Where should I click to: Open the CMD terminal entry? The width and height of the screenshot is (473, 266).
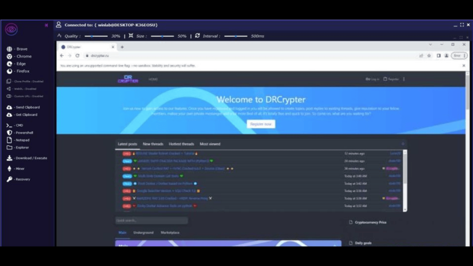(15, 125)
